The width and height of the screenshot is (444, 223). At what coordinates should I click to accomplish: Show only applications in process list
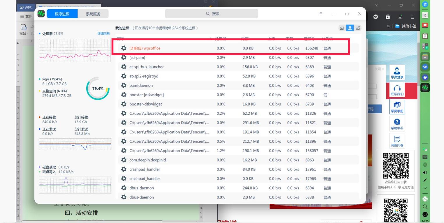click(341, 28)
